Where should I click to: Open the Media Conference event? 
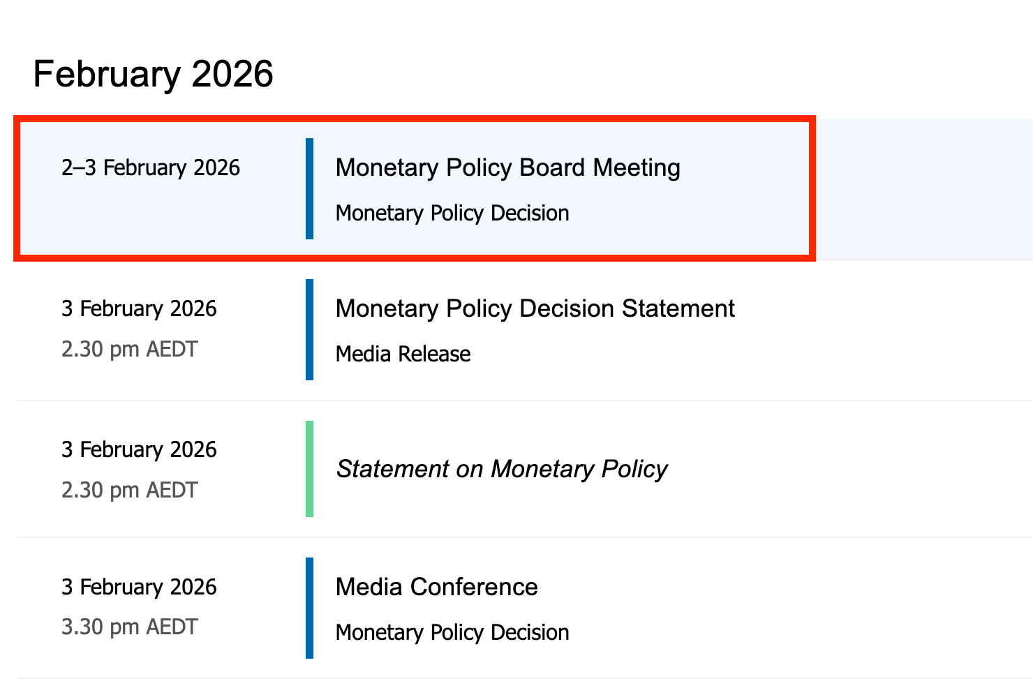(436, 587)
